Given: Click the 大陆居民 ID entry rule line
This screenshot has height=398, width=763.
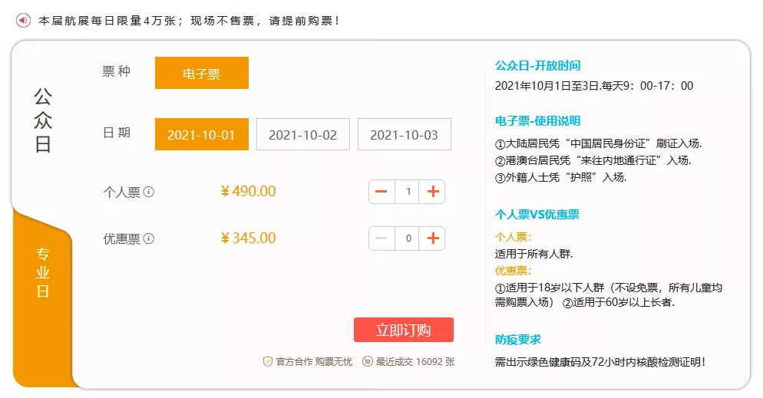Looking at the screenshot, I should [598, 143].
